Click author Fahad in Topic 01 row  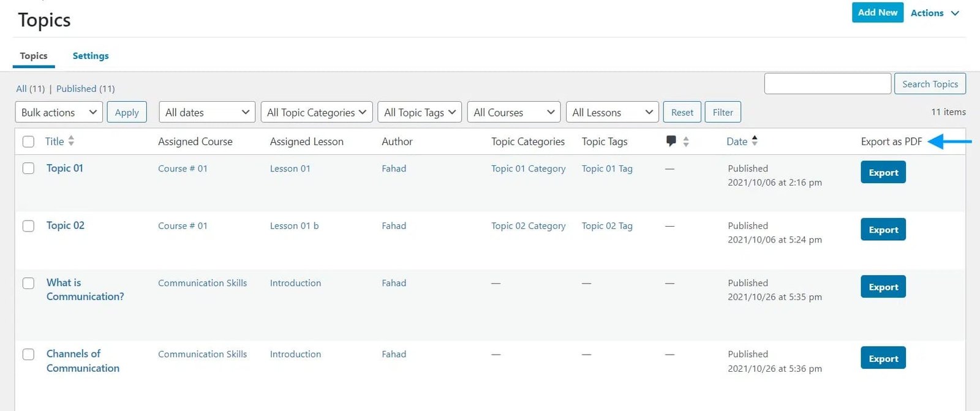[x=394, y=168]
